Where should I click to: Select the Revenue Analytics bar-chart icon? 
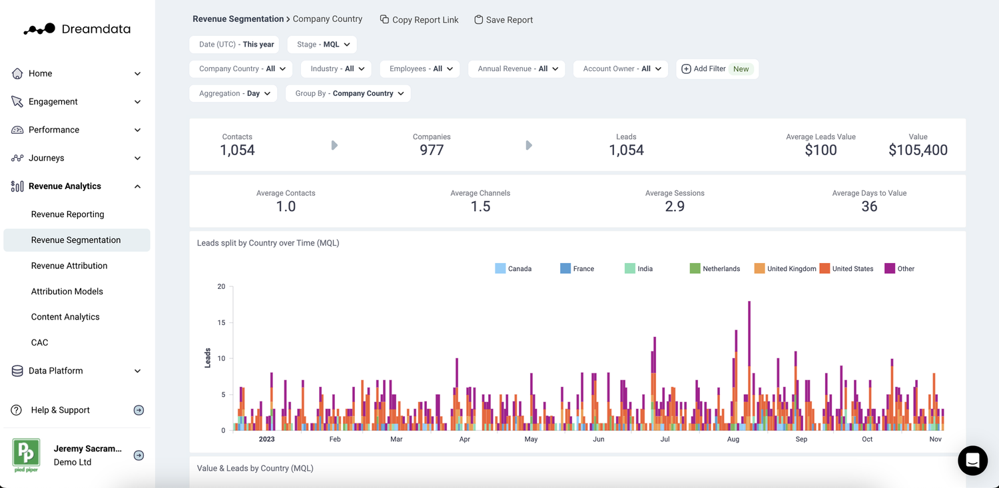17,186
